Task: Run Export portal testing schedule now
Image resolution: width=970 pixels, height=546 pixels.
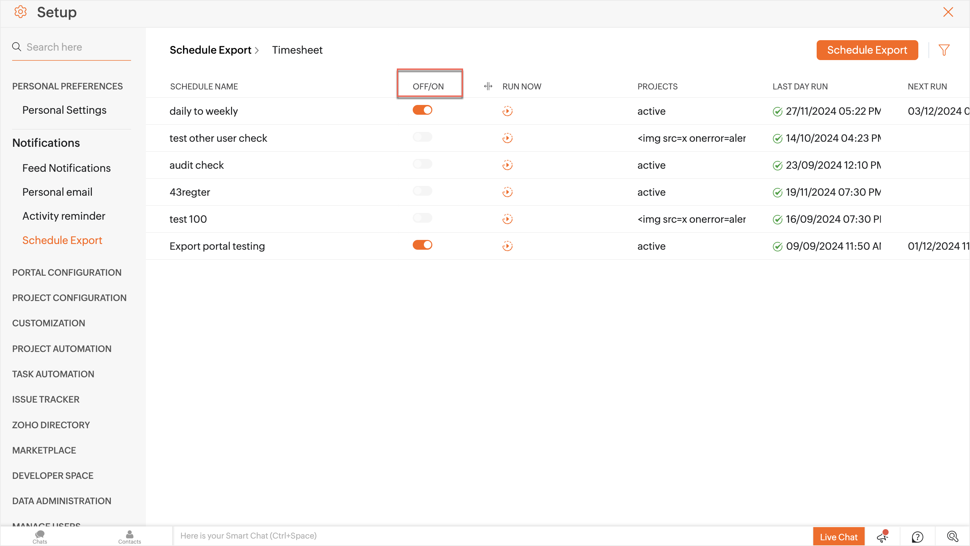Action: 507,246
